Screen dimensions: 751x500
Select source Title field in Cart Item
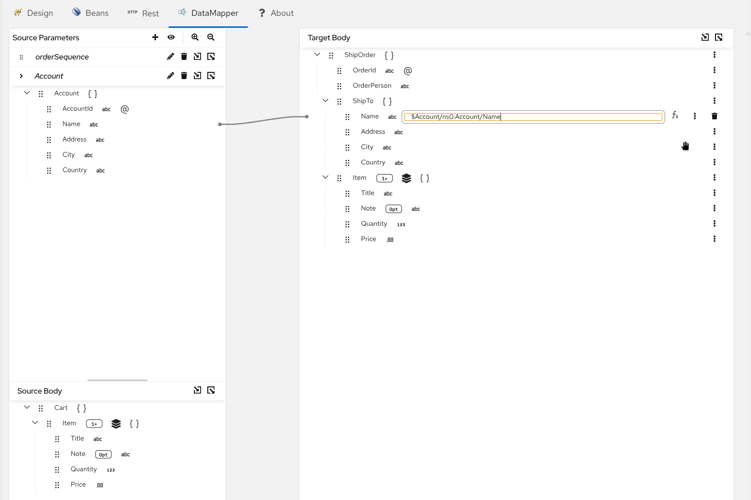77,439
